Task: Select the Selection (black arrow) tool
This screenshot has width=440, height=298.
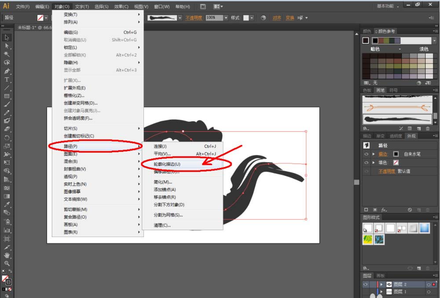Action: pos(7,37)
